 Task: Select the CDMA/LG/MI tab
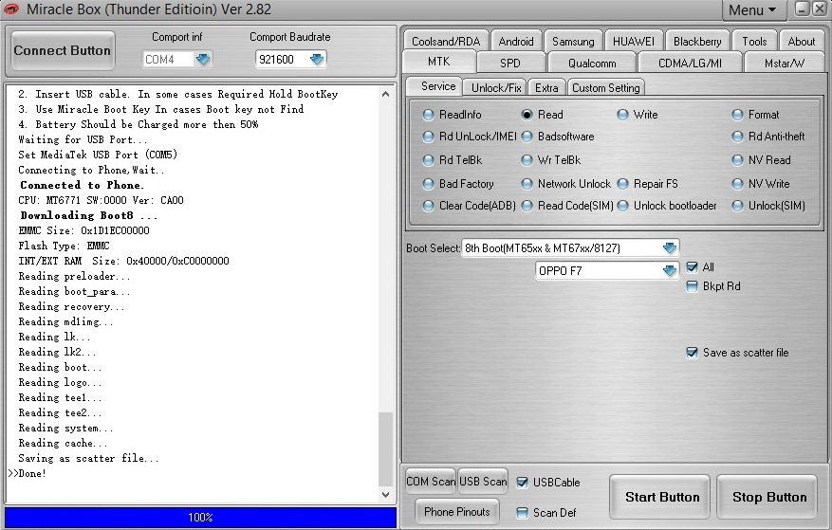[x=690, y=64]
